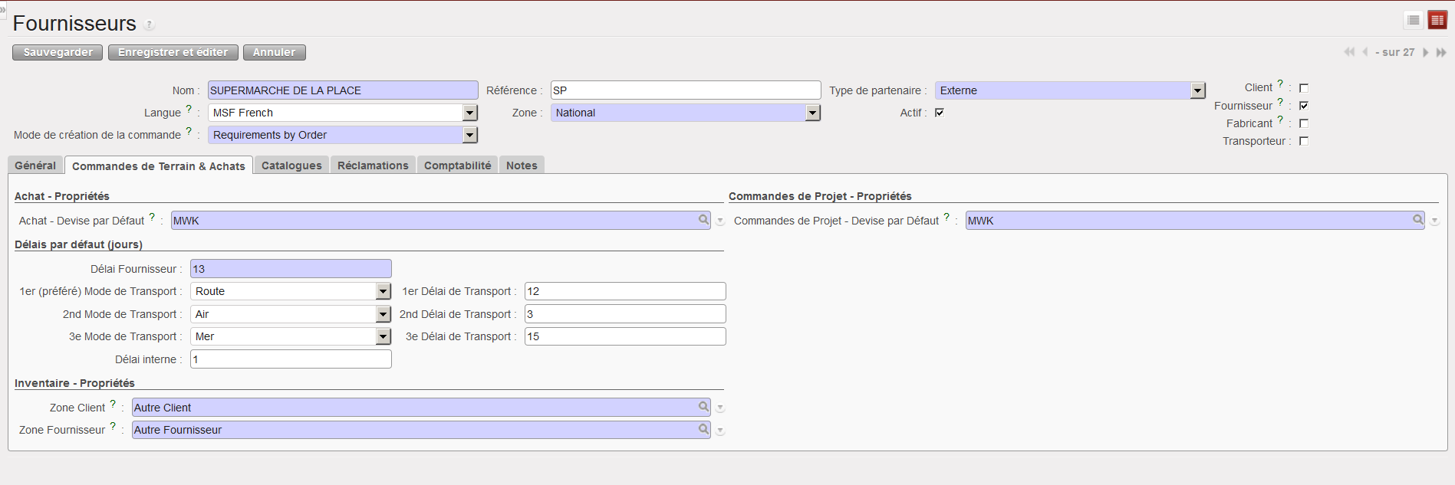Uncheck the Fournisseur checkbox
This screenshot has height=485, width=1455.
(x=1304, y=106)
